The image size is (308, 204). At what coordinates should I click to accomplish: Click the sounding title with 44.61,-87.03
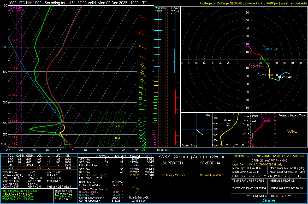point(78,3)
